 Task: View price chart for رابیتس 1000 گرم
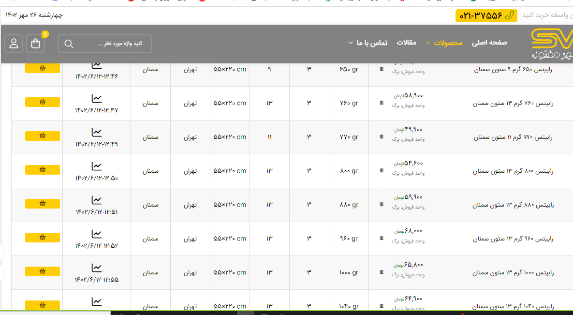[x=97, y=268]
